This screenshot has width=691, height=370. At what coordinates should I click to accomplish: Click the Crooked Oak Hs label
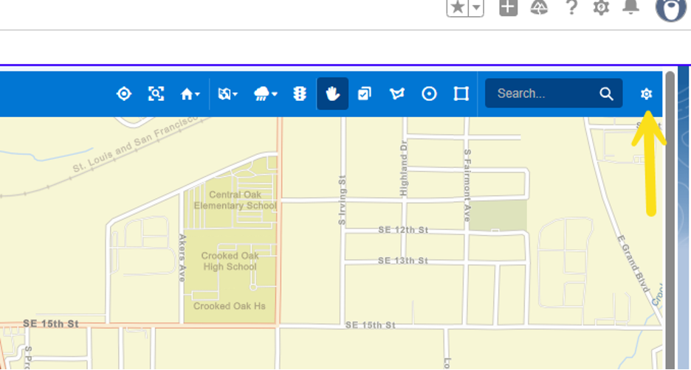[229, 306]
